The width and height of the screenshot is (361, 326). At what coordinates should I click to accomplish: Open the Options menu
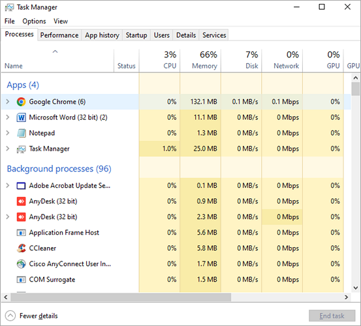pos(34,21)
